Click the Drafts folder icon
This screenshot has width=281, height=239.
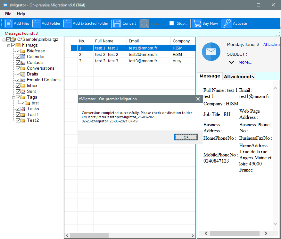click(23, 74)
